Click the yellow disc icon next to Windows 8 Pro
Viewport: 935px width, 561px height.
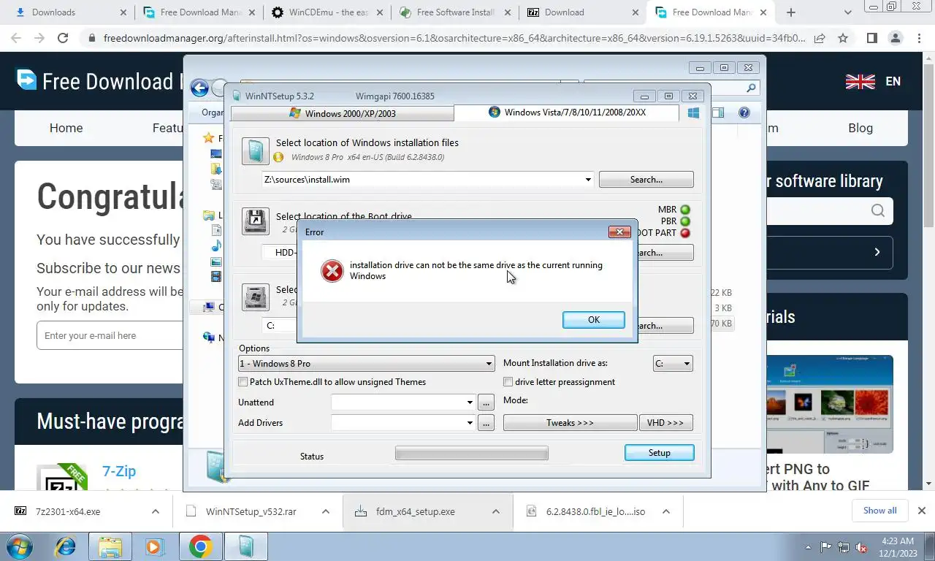(x=278, y=157)
